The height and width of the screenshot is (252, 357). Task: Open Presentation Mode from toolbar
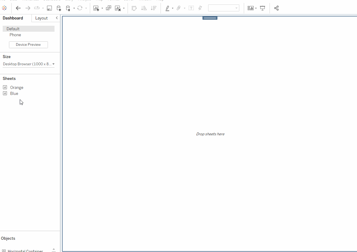tap(263, 8)
